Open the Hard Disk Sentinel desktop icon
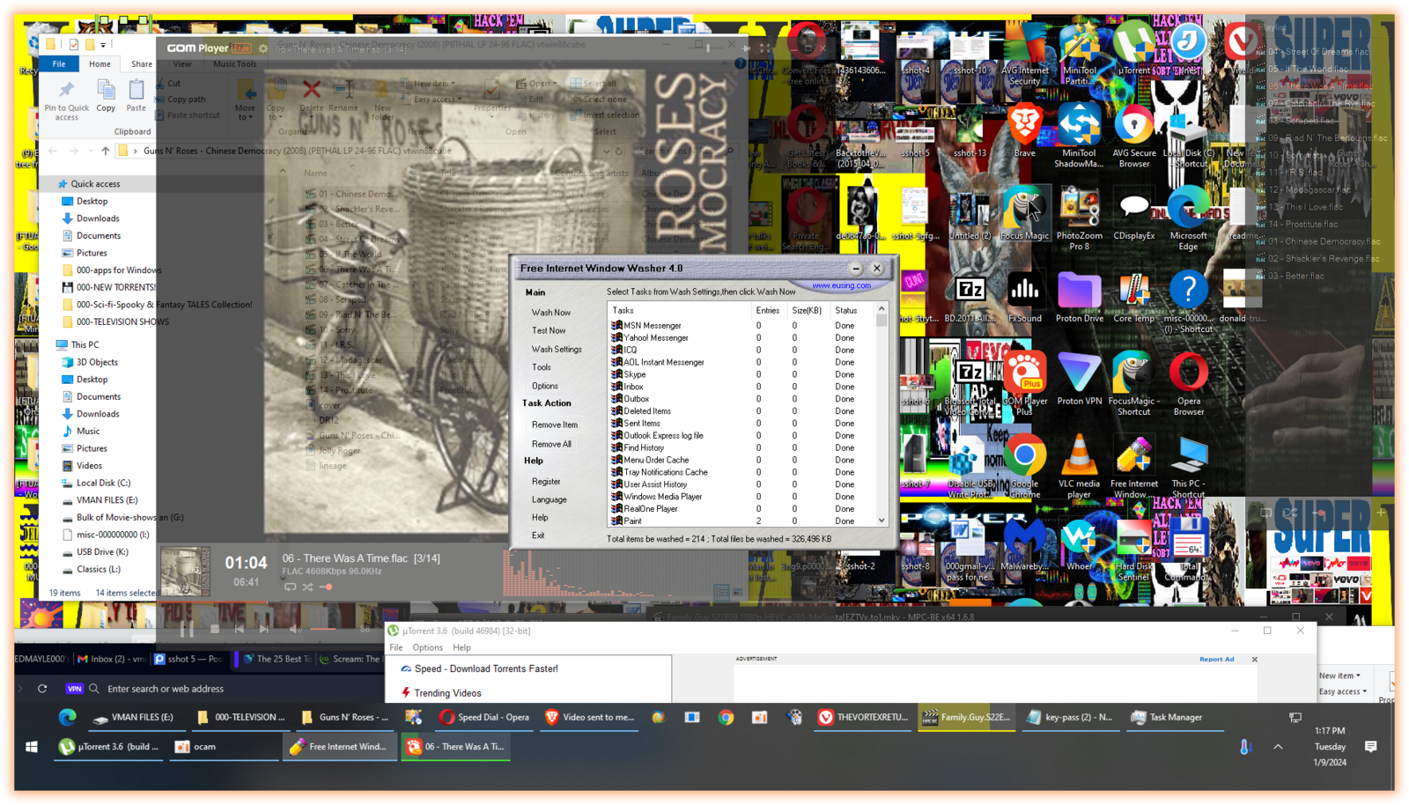The width and height of the screenshot is (1409, 805). [1133, 550]
